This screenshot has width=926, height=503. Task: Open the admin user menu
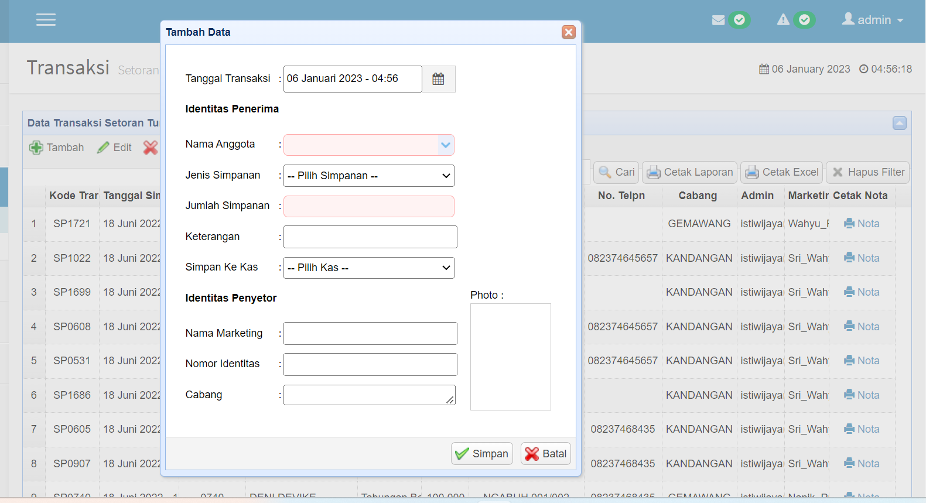point(872,20)
